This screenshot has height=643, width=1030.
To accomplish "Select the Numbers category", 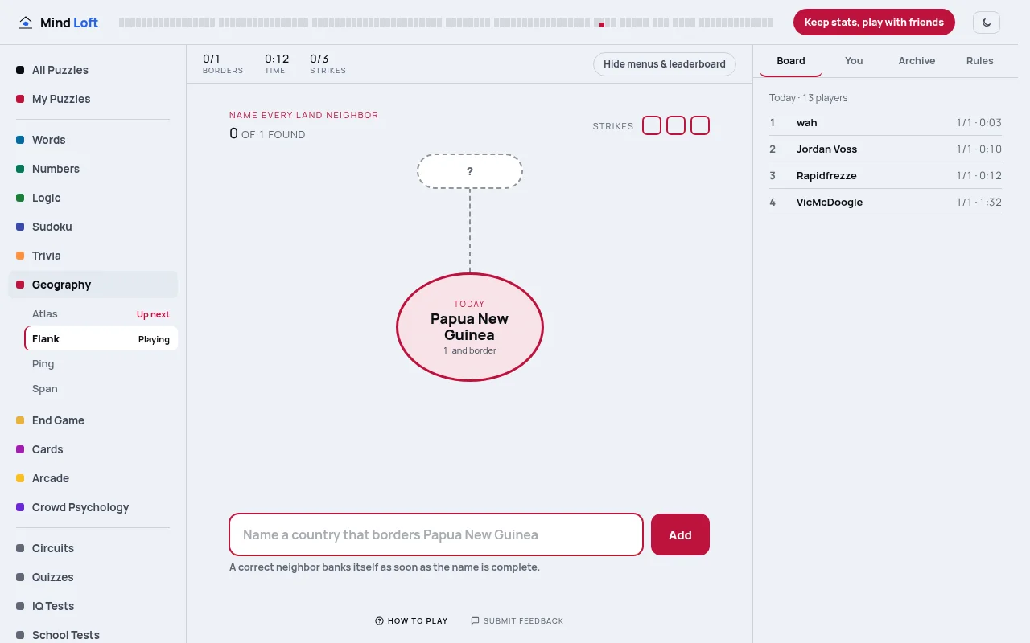I will [x=93, y=169].
